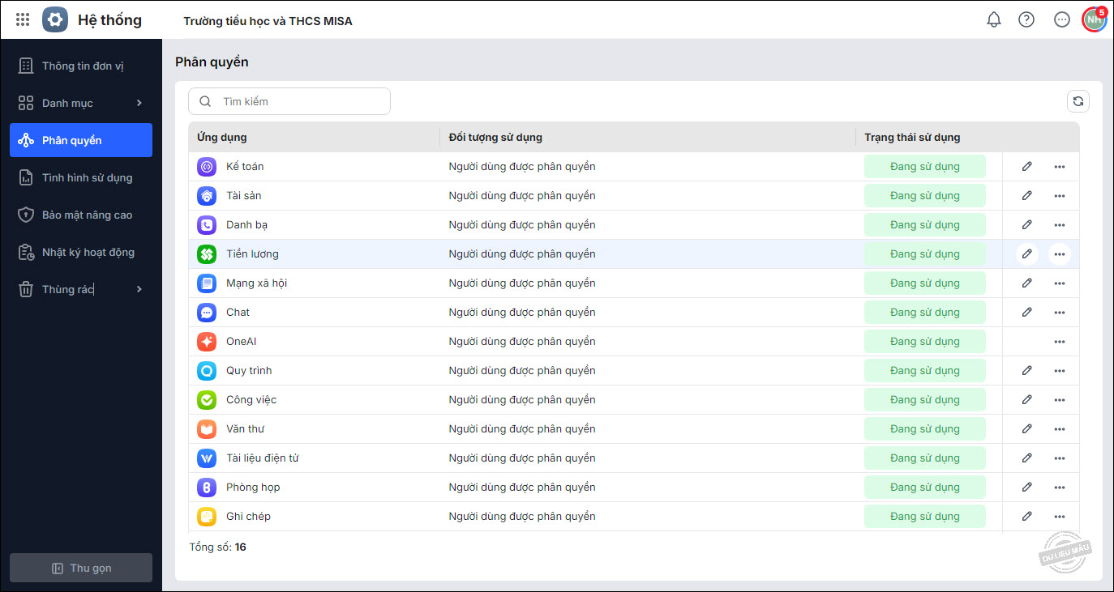Click the Thu gọn collapse button

pyautogui.click(x=81, y=568)
